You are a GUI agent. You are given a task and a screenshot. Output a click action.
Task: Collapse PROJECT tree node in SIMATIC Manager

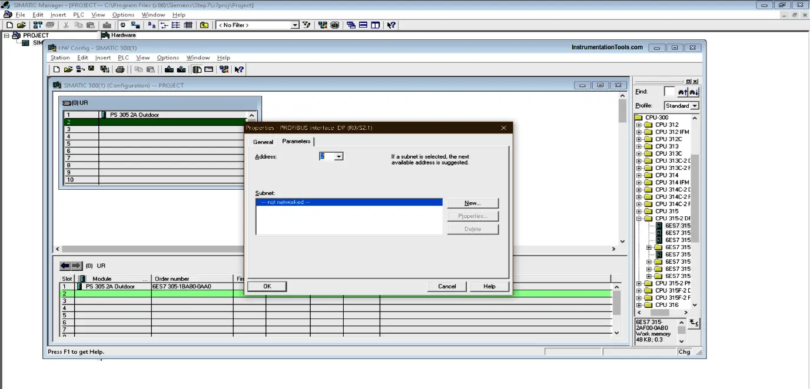[6, 35]
